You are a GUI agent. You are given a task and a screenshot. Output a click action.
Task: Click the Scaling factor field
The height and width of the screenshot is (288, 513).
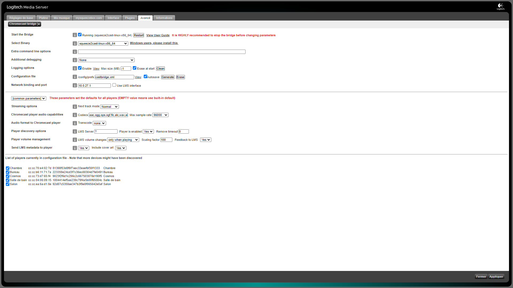(166, 140)
